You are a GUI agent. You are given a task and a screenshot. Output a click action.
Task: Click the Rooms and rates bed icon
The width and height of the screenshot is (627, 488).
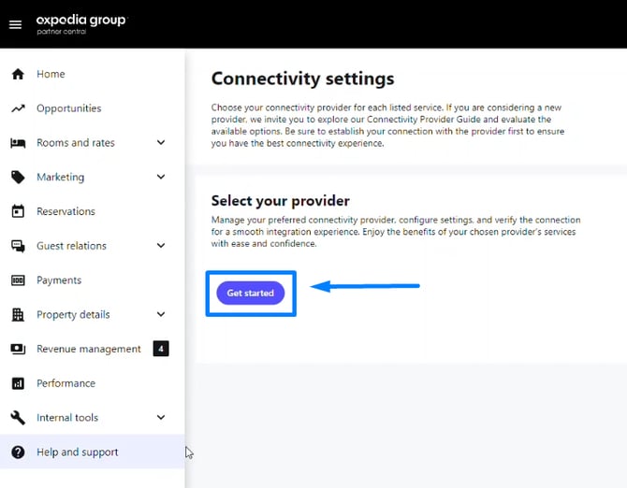[18, 143]
